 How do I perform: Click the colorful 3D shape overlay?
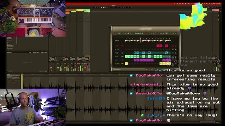[193, 16]
